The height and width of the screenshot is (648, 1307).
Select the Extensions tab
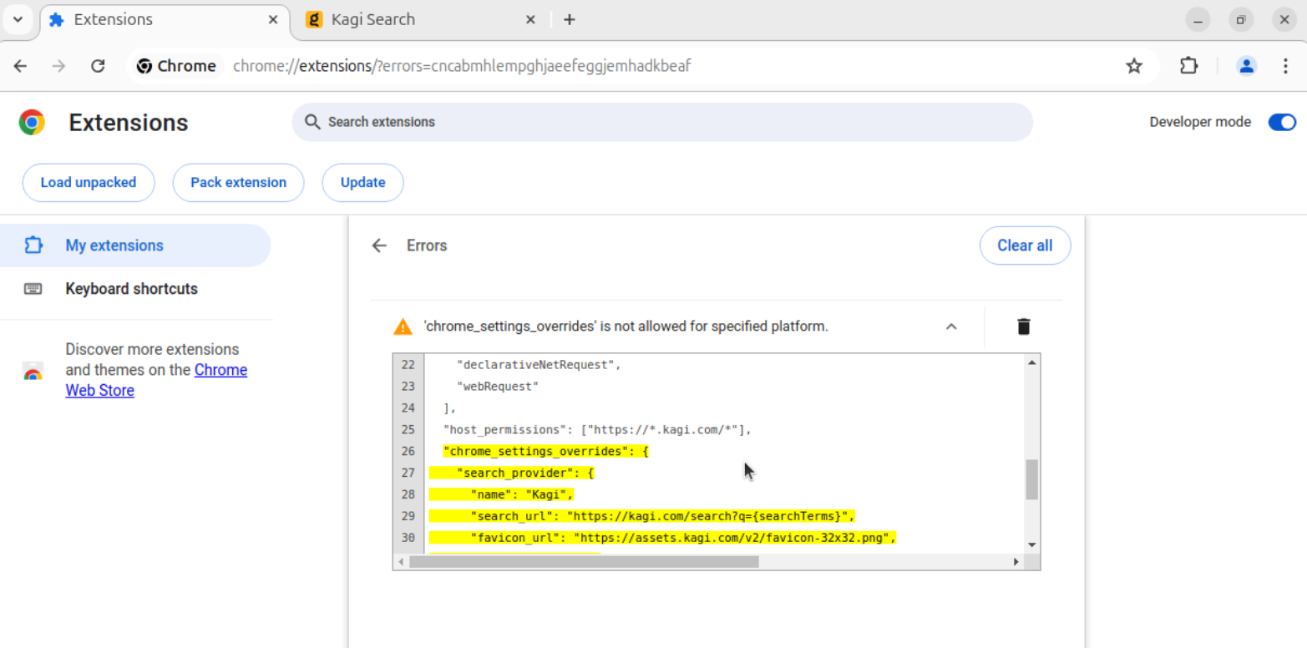point(163,19)
